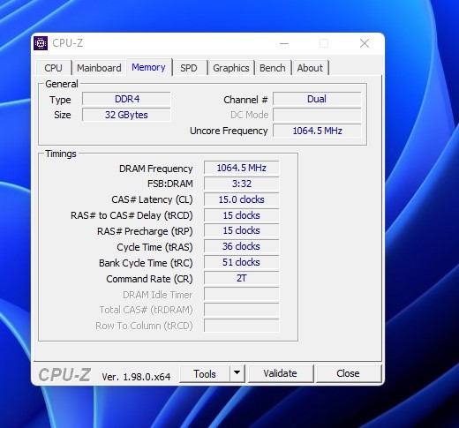Click the version text Ver. 1.98.0.x64
The width and height of the screenshot is (459, 428).
(x=136, y=377)
